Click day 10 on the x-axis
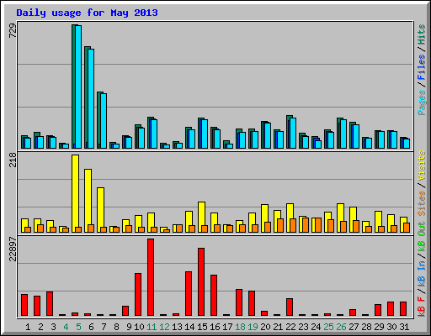431x336 pixels. 139,327
